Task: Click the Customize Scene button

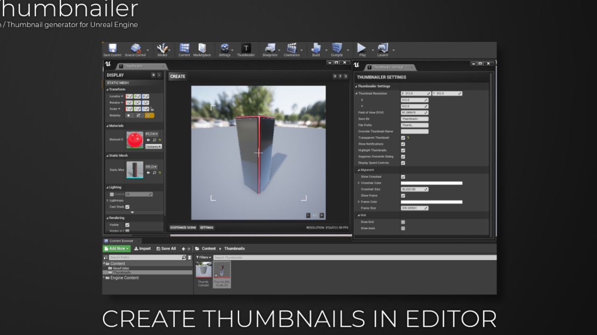Action: coord(183,228)
